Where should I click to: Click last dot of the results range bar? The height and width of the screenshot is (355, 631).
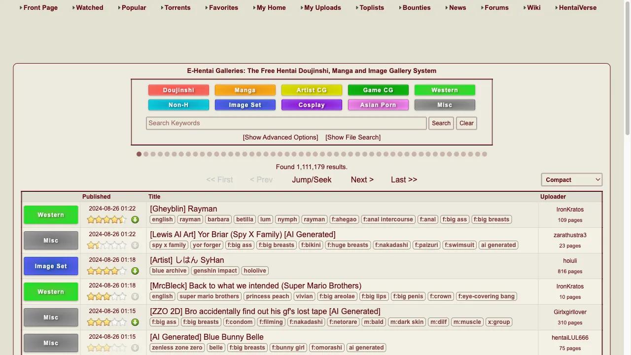click(x=485, y=154)
